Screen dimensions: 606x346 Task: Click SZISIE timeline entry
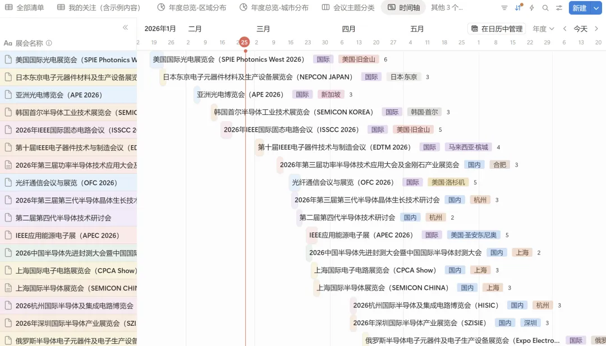tap(420, 323)
